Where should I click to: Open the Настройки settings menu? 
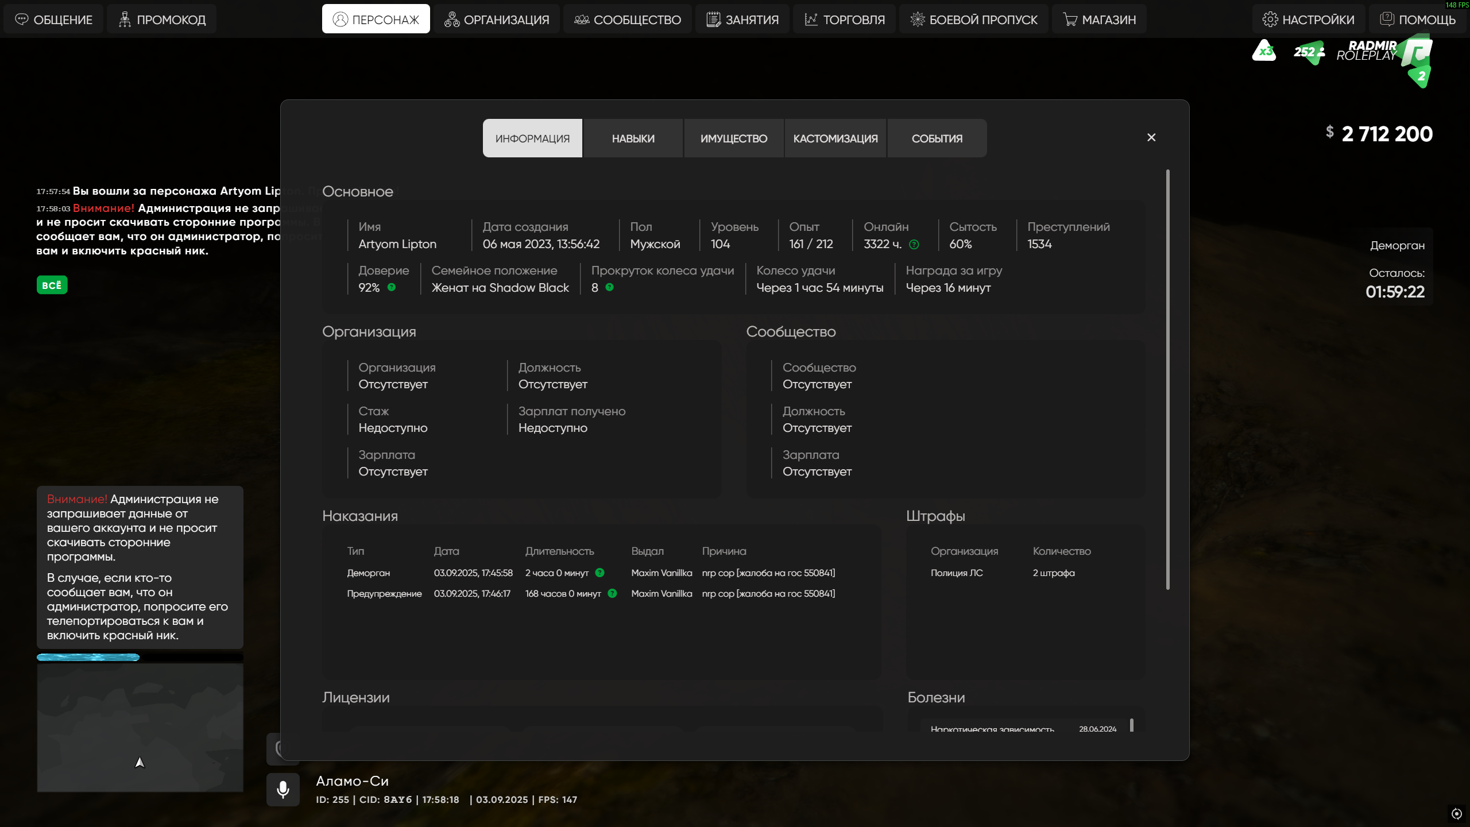(1308, 19)
